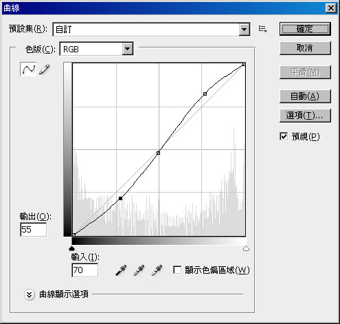Expand the 曲線顯示選項 section
This screenshot has height=324, width=340.
(30, 294)
